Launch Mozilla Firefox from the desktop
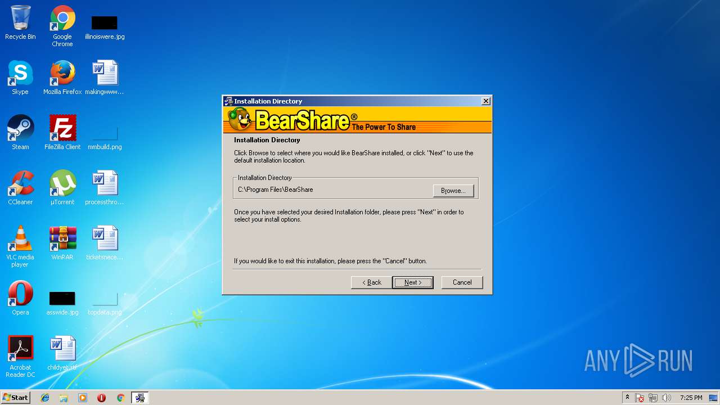The width and height of the screenshot is (720, 405). 62,78
